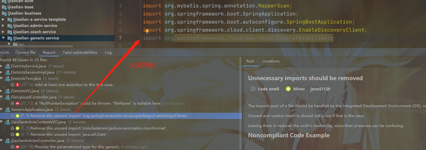Click the ijiaolian-a-service-template folder icon
This screenshot has width=426, height=150.
(9, 19)
